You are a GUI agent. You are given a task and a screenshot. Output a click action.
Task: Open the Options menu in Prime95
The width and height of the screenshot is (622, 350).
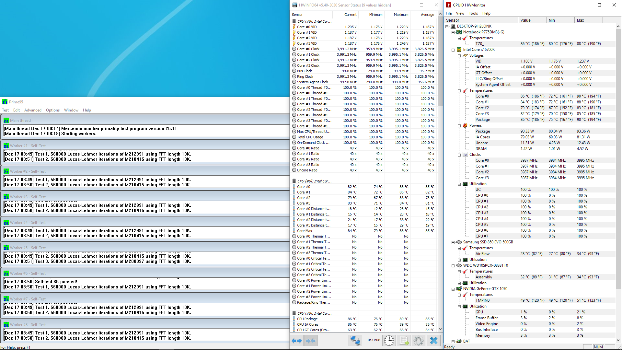point(53,110)
